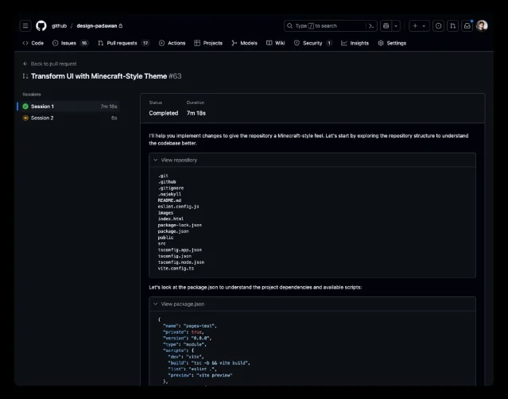Click Session 1 green completed status icon
The height and width of the screenshot is (399, 508).
[x=25, y=107]
